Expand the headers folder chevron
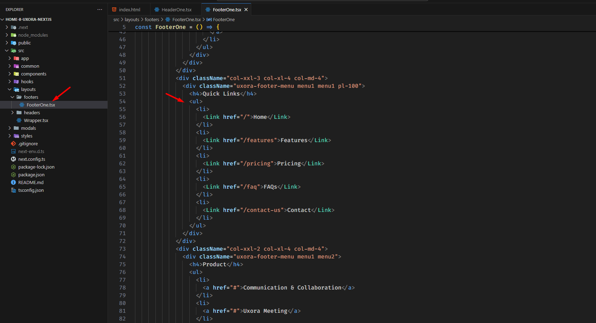Viewport: 596px width, 323px height. (x=12, y=112)
